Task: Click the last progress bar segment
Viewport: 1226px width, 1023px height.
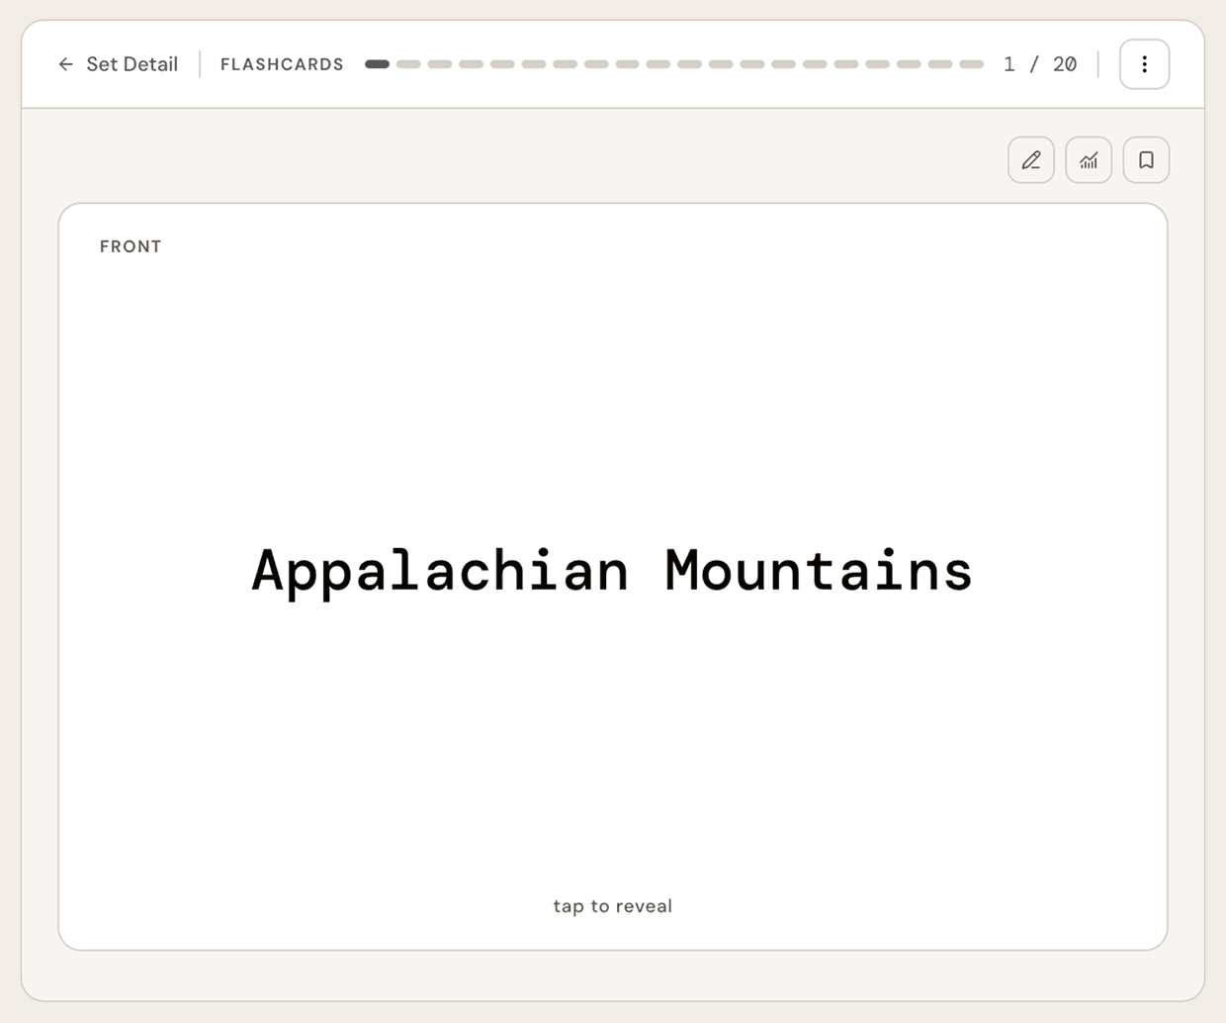Action: (971, 64)
